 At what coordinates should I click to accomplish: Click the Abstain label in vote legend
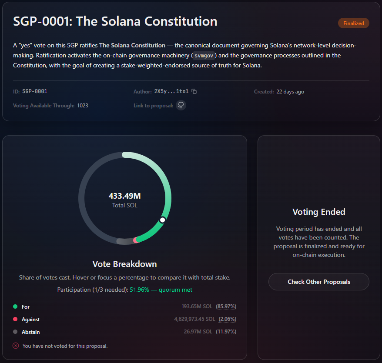[31, 332]
